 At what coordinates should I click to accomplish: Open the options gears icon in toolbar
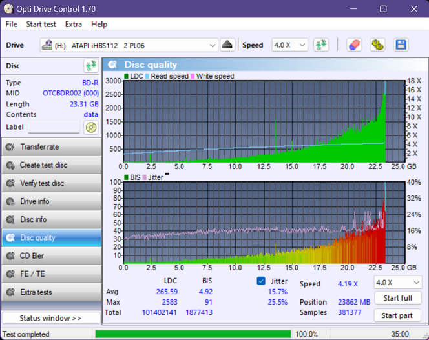point(377,45)
